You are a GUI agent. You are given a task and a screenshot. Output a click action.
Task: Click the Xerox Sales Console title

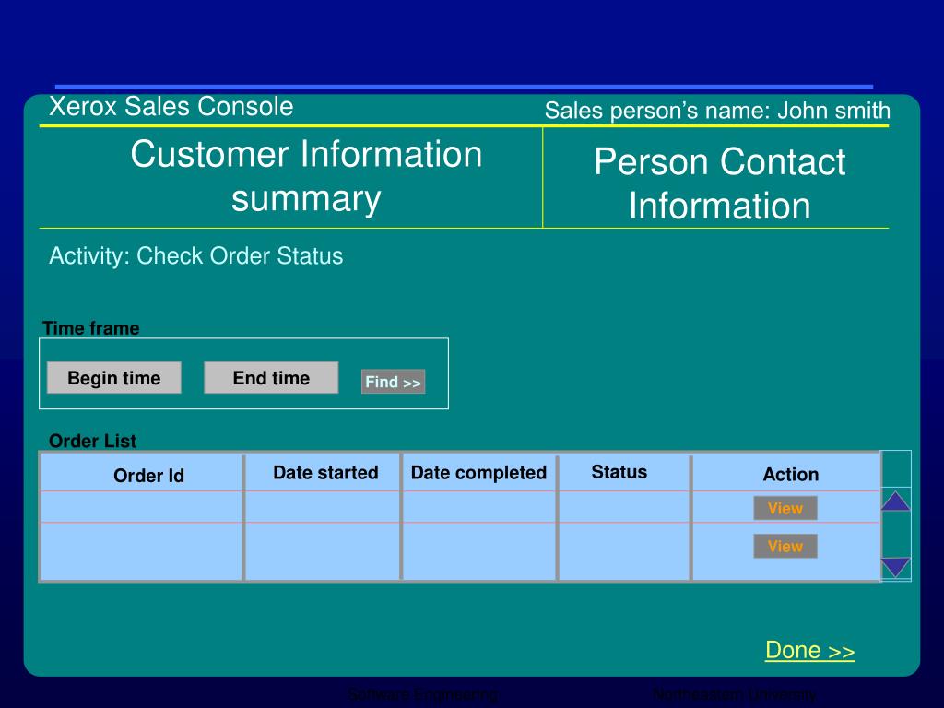pos(171,107)
